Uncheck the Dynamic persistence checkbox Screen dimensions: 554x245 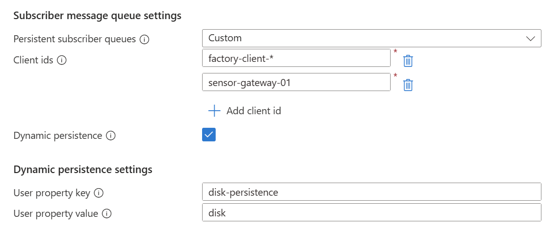209,135
